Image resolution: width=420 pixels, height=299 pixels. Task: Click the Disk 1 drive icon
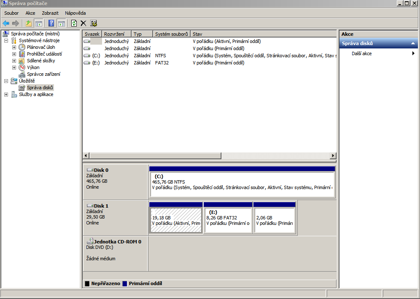coord(90,206)
